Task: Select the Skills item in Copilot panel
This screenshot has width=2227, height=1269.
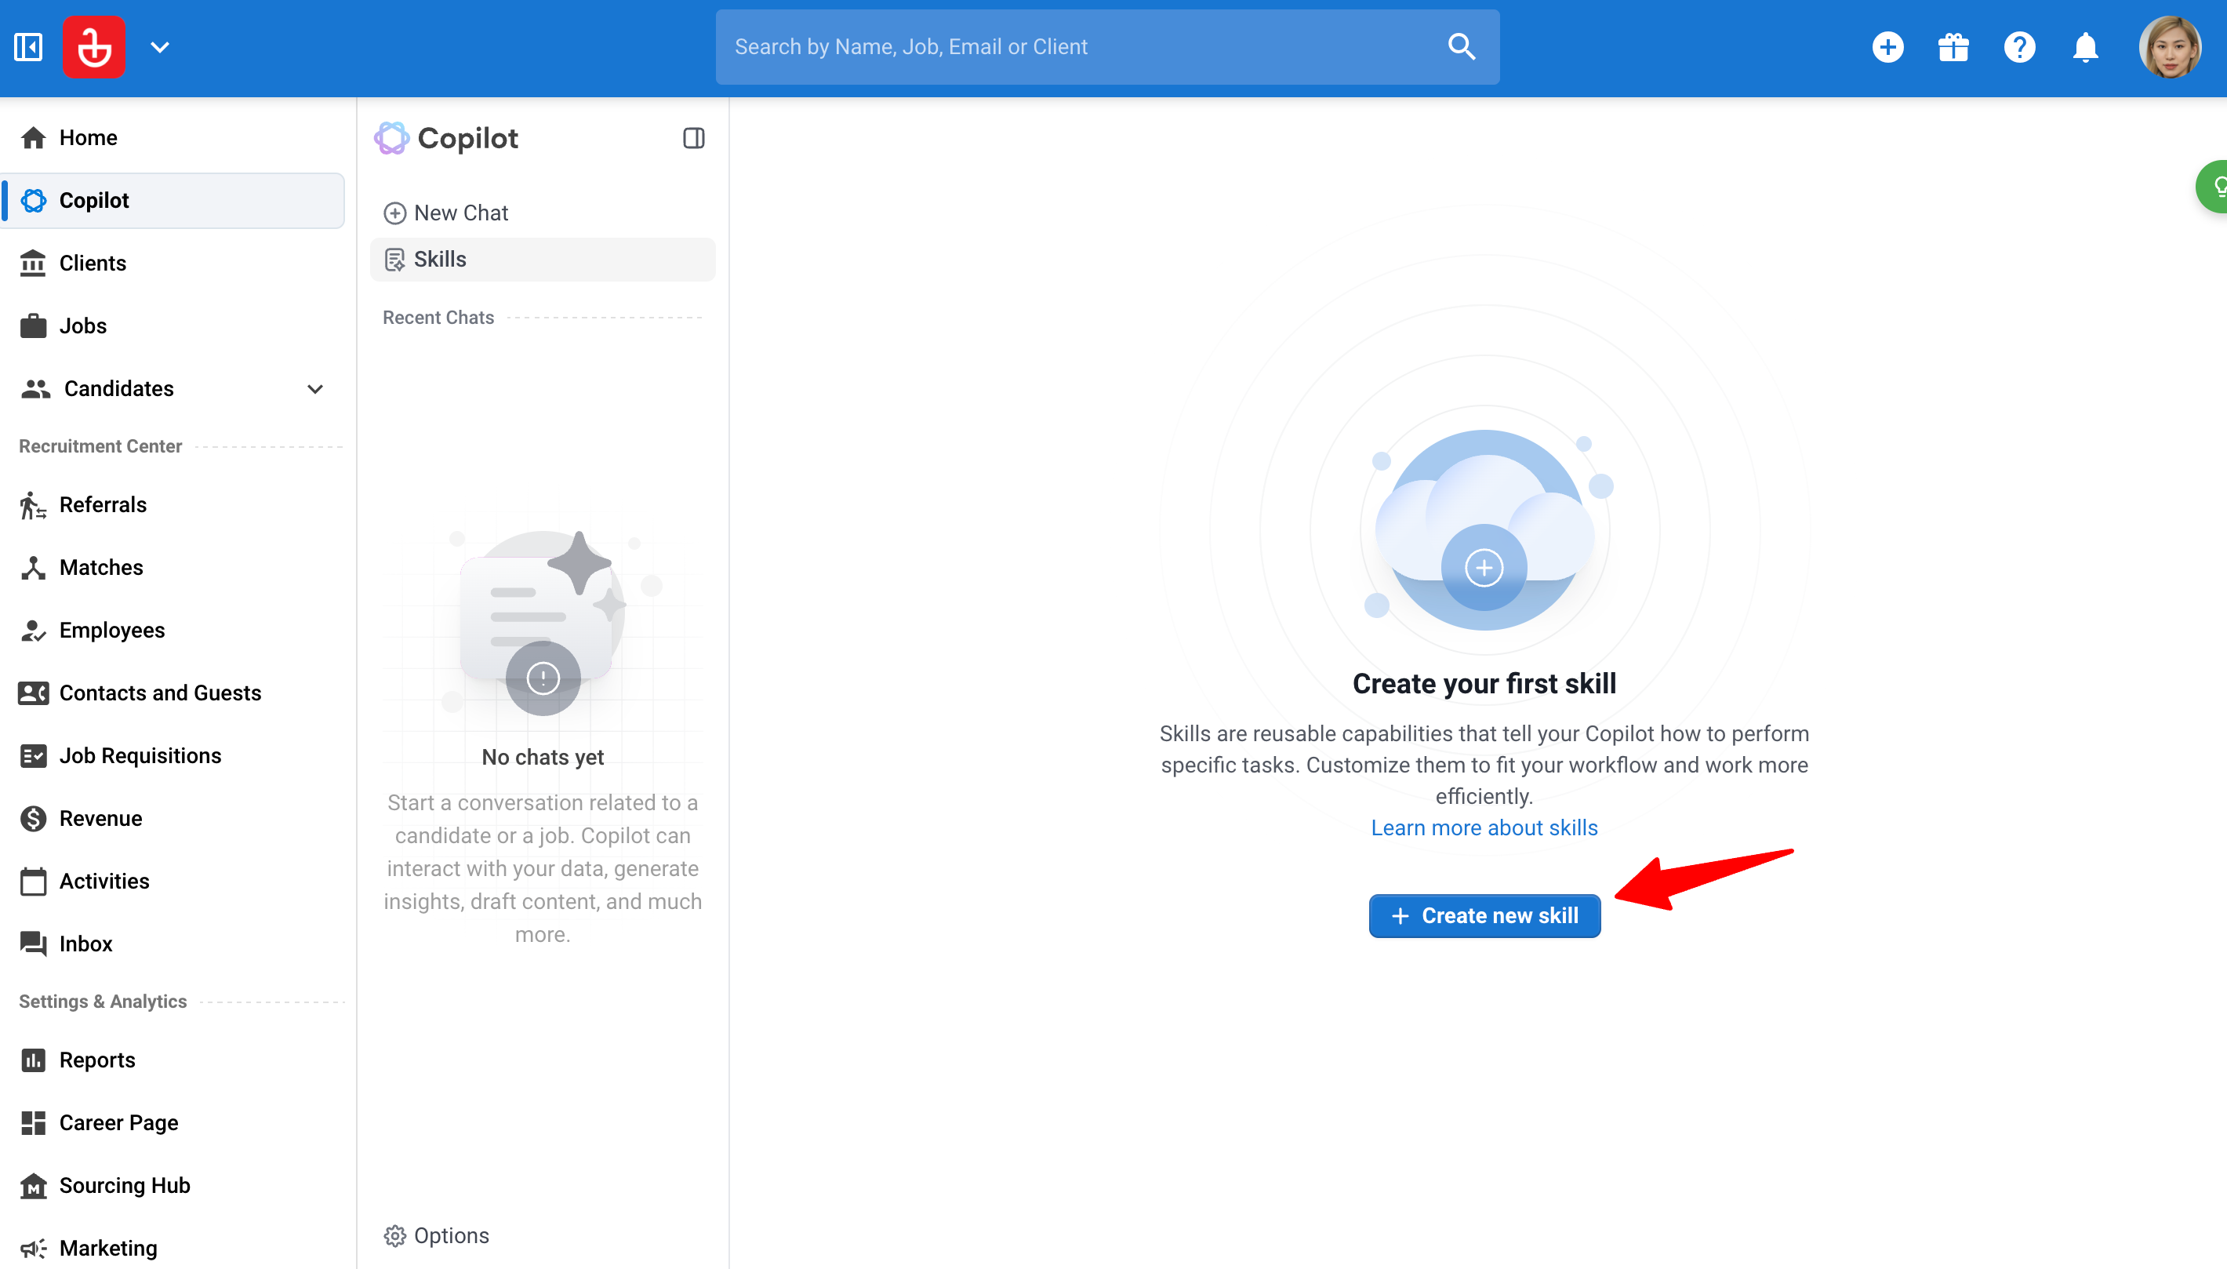Action: [x=543, y=260]
